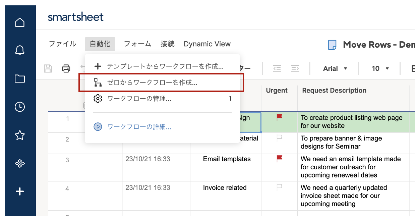417x220 pixels.
Task: Click the Invoice related cell
Action: (226, 196)
